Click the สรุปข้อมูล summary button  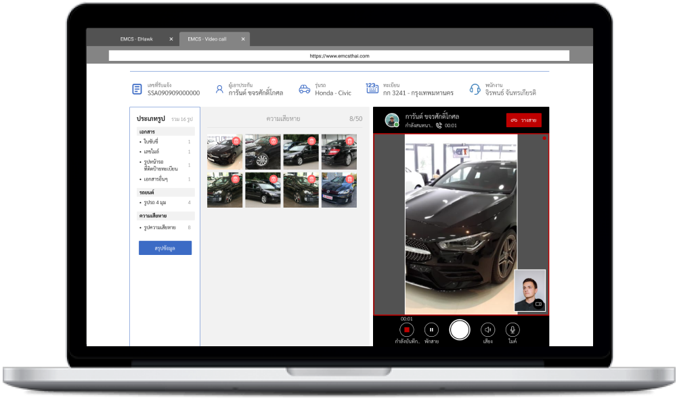[x=165, y=248]
